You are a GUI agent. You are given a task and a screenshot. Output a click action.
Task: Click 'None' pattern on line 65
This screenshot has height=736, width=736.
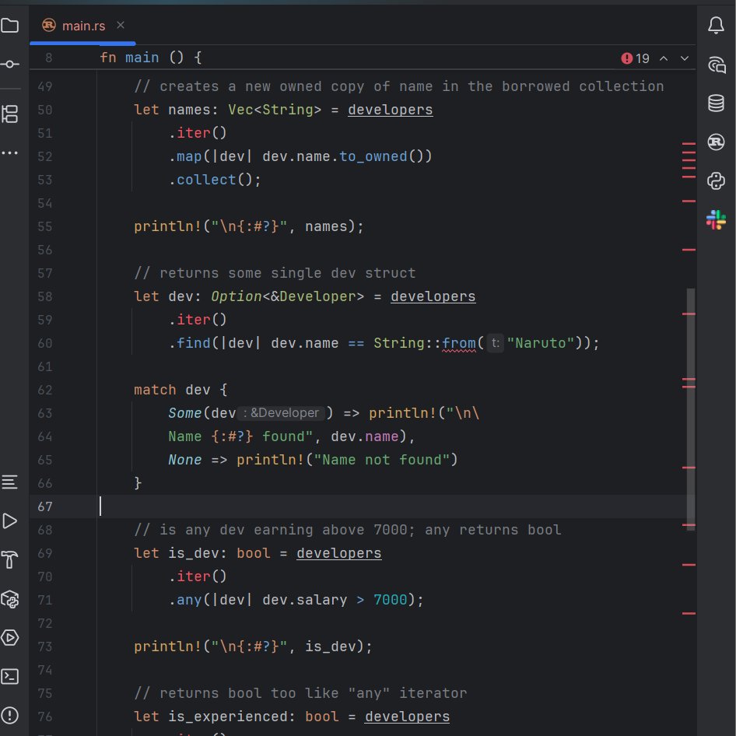tap(185, 460)
